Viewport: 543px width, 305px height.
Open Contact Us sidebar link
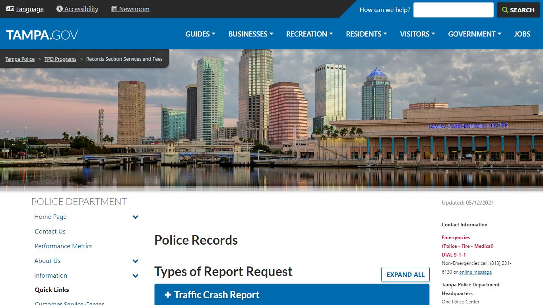pyautogui.click(x=50, y=231)
